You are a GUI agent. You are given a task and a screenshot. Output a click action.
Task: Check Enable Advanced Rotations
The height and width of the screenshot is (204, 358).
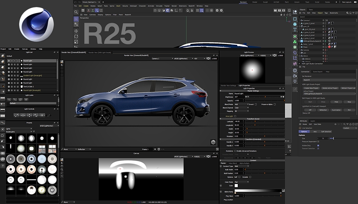tap(235, 151)
